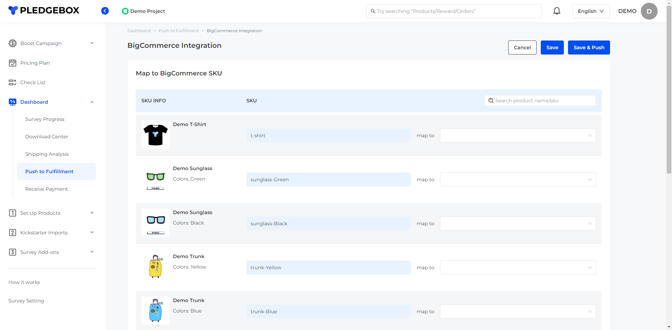Viewport: 672px width, 330px height.
Task: Click the Pricing Plan calendar icon
Action: pos(13,63)
